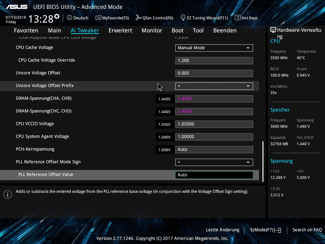
Task: Click the settings list scrollbar
Action: pyautogui.click(x=263, y=161)
